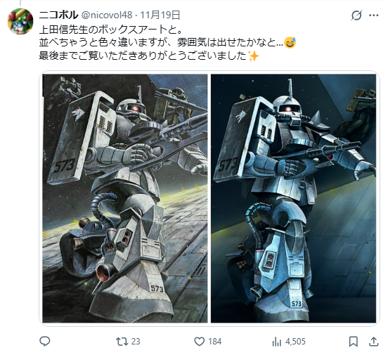Bookmark this post with the bookmark icon
The image size is (388, 355).
click(x=353, y=342)
